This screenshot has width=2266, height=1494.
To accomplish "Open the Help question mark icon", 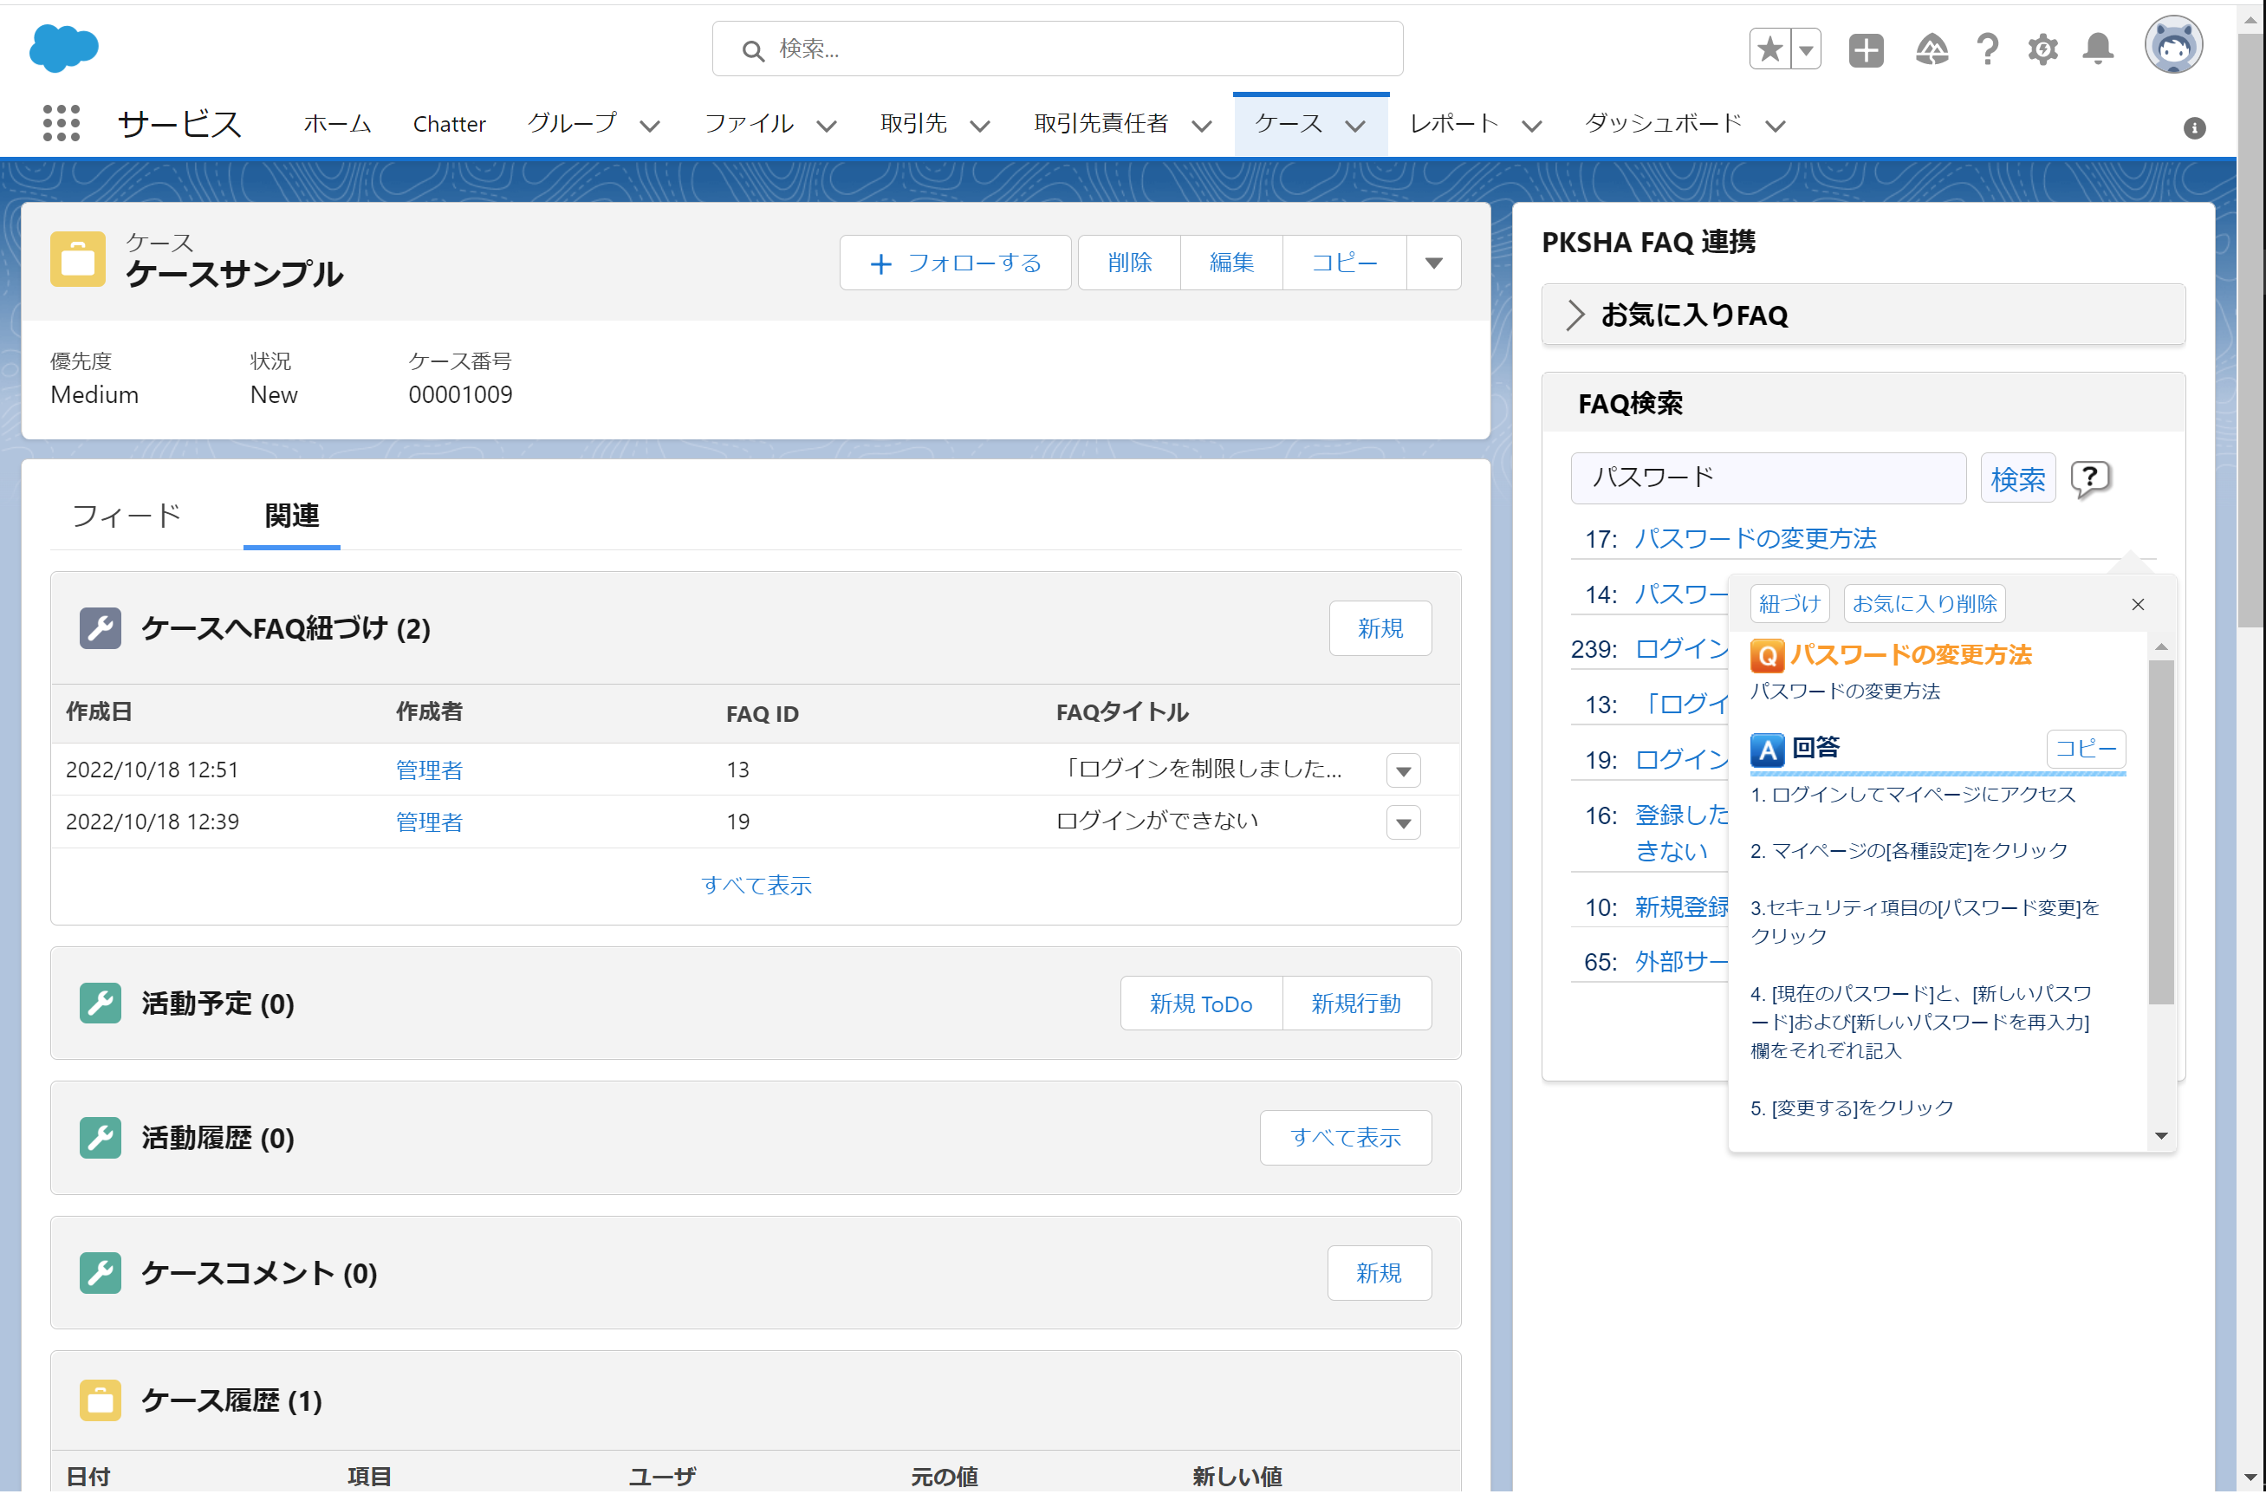I will (1987, 49).
